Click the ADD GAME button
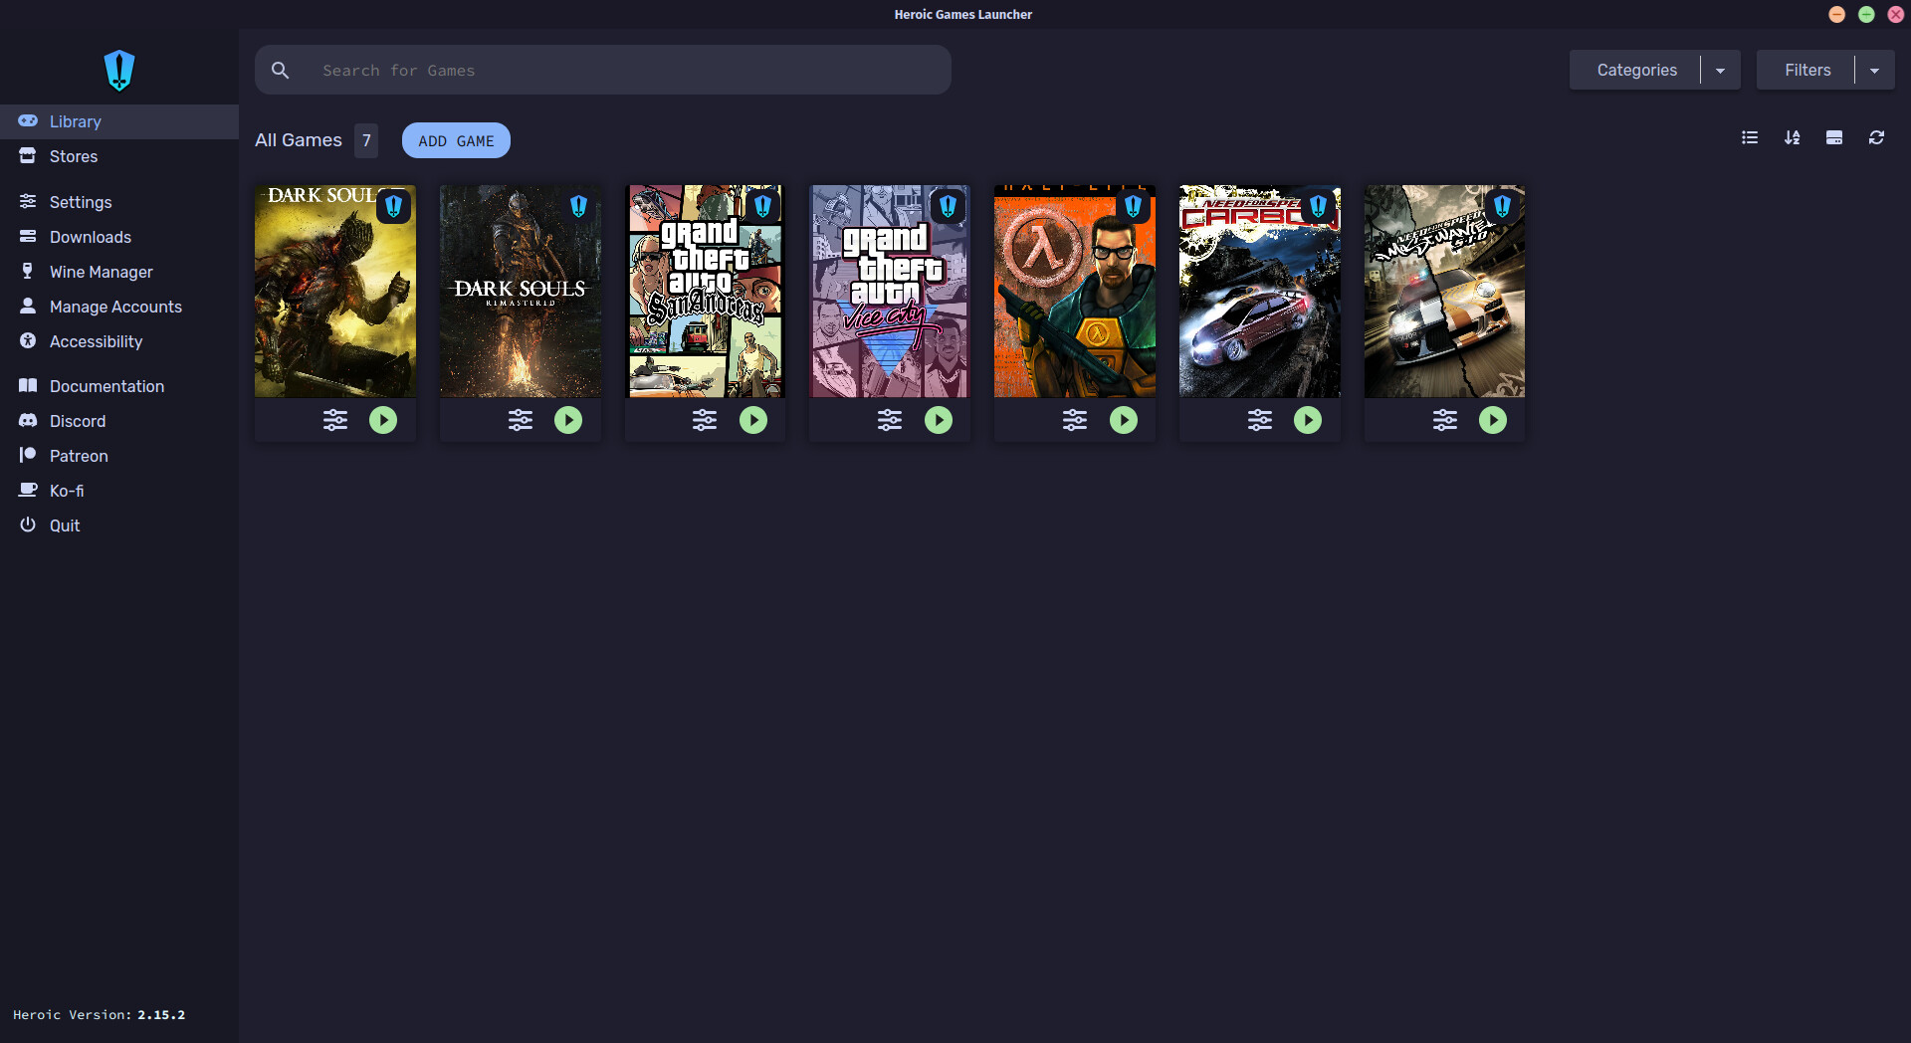The image size is (1911, 1043). 456,140
